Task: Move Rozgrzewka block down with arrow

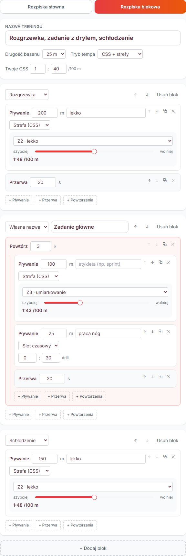Action: [x=147, y=95]
